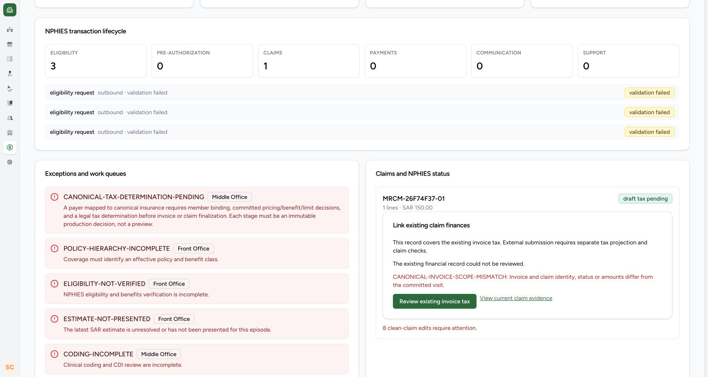Screen dimensions: 708x377
Task: Open the hospital building sidebar icon
Action: [x=10, y=29]
